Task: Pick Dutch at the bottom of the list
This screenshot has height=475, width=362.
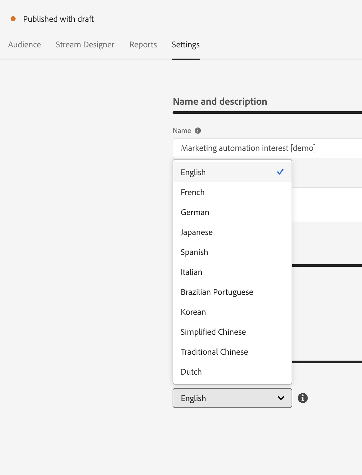Action: 191,372
